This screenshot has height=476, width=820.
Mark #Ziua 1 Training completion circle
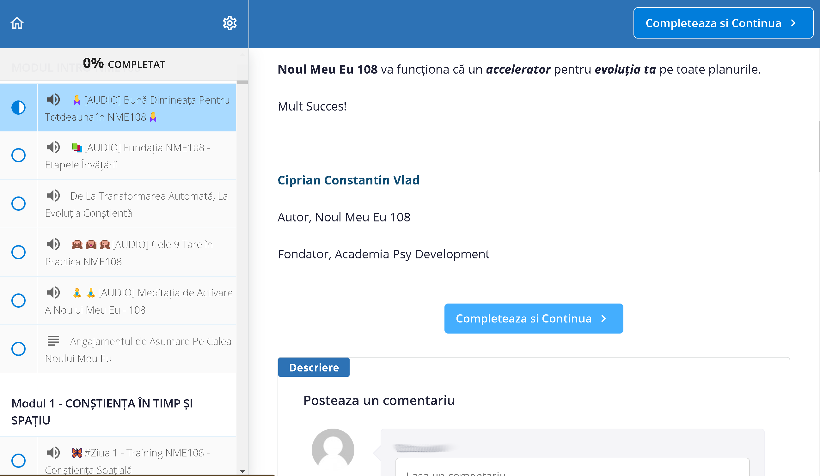pos(19,461)
